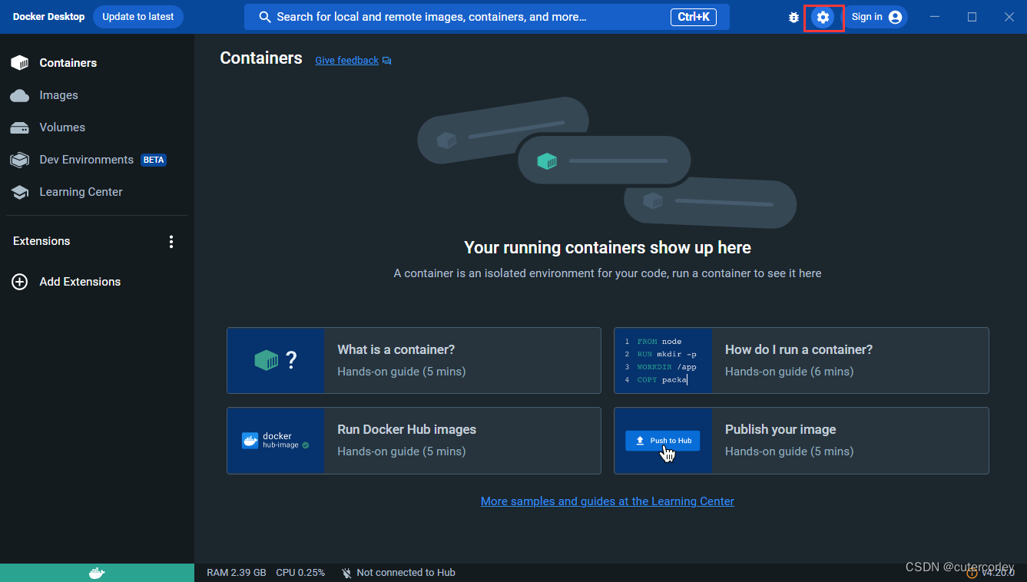Click the Dockerfile code thumbnail
Viewport: 1027px width, 582px height.
point(663,361)
